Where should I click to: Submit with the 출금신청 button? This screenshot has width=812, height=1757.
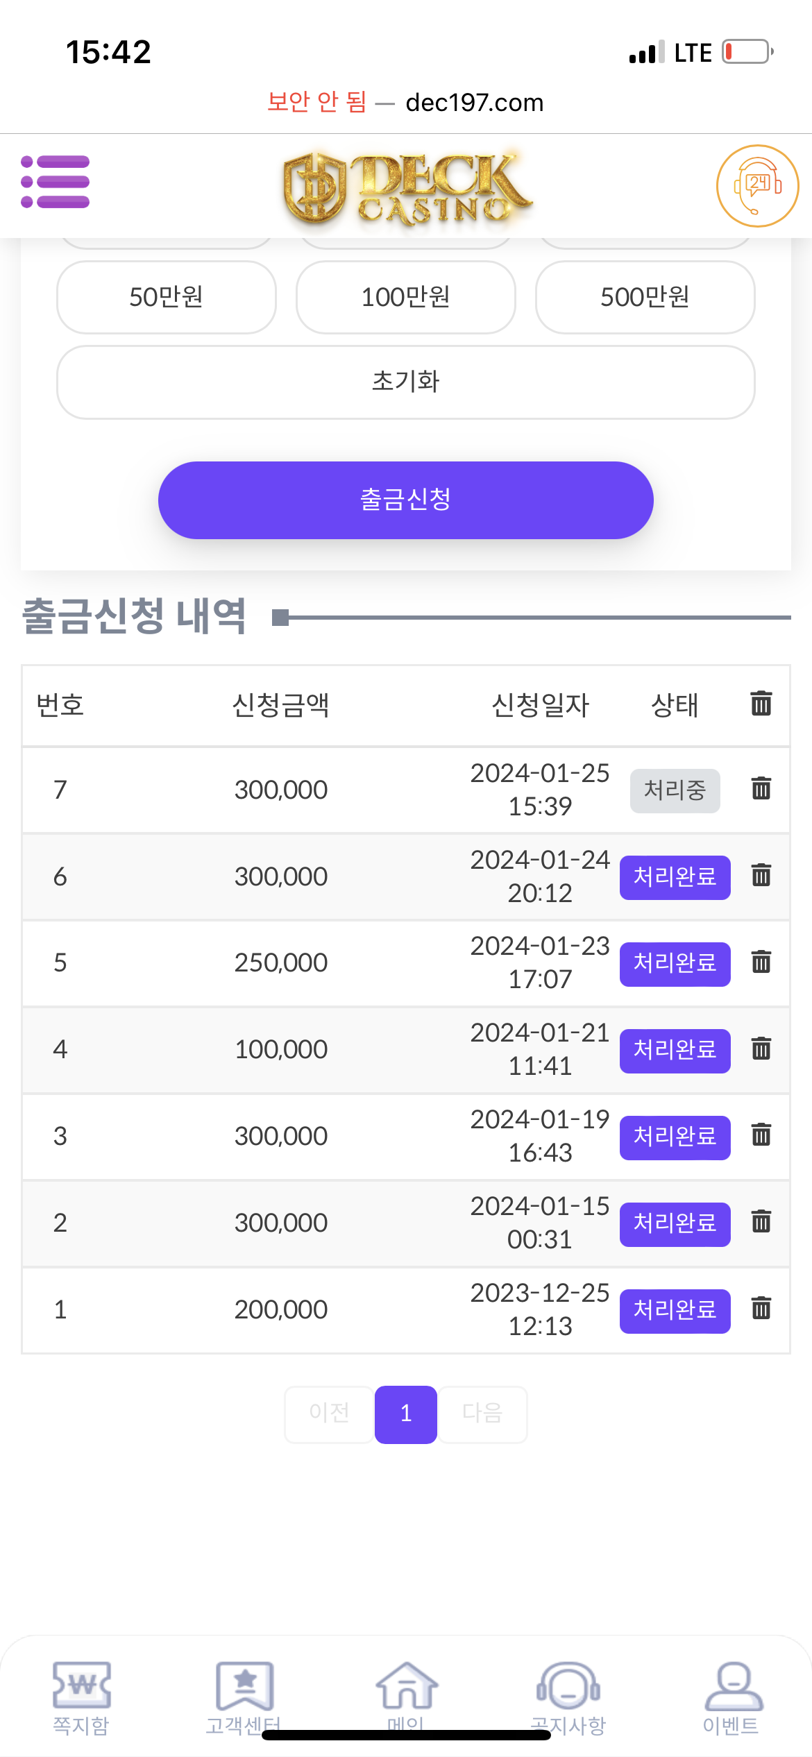pyautogui.click(x=406, y=500)
